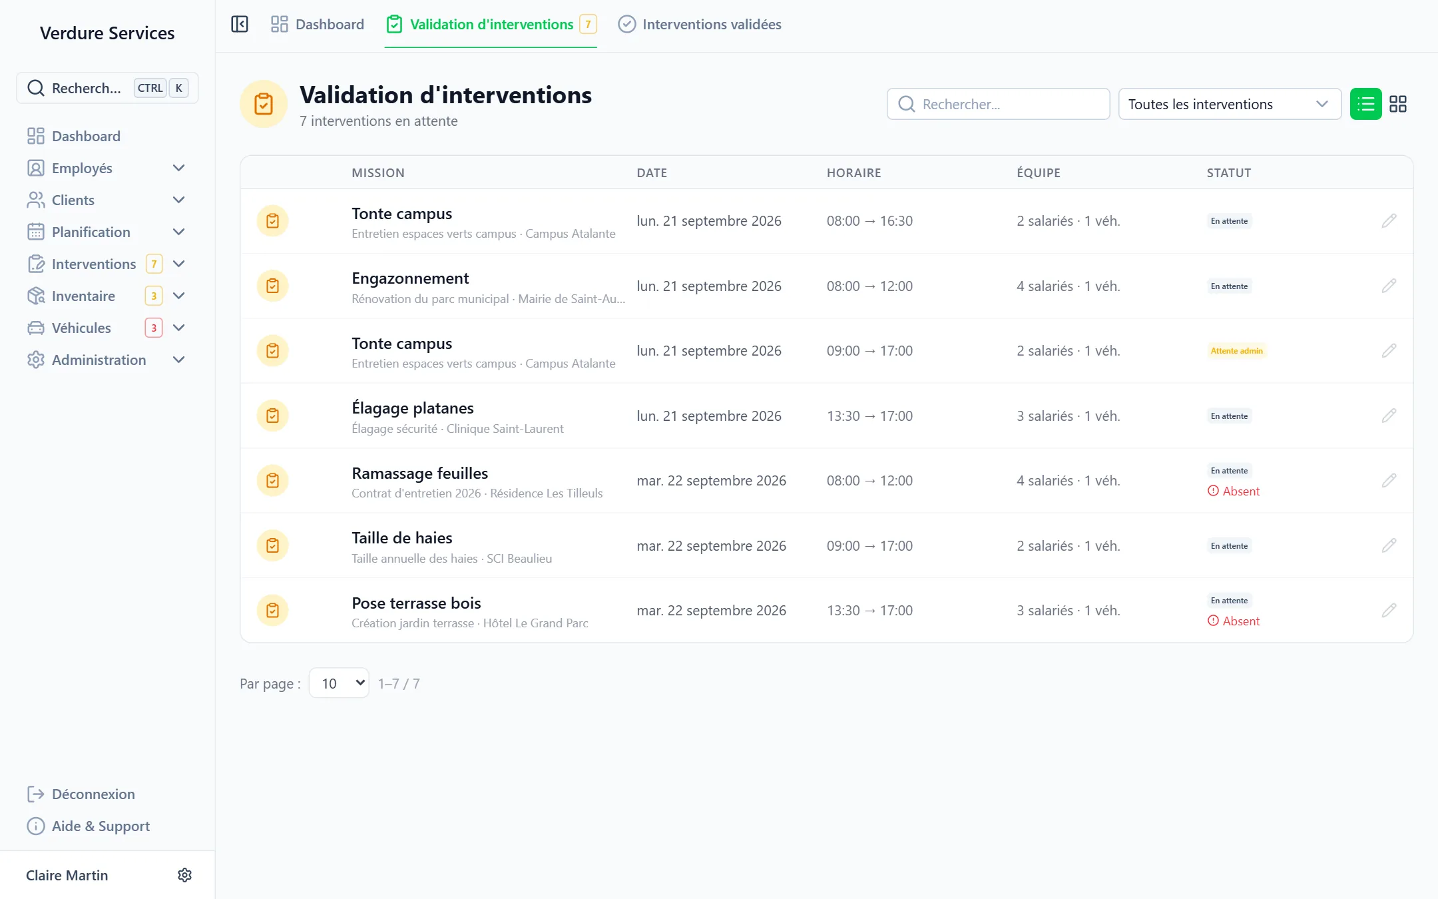Screen dimensions: 1438x899
Task: Click the Verdure Services logo text
Action: click(107, 33)
